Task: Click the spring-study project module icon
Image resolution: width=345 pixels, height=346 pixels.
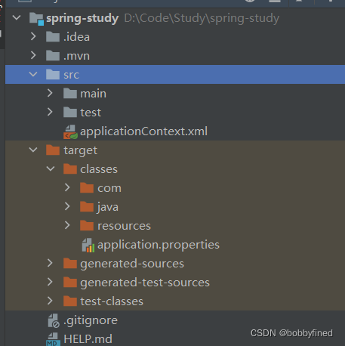Action: click(x=36, y=19)
